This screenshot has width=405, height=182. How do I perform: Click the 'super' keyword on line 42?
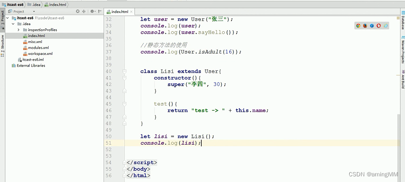tap(176, 84)
